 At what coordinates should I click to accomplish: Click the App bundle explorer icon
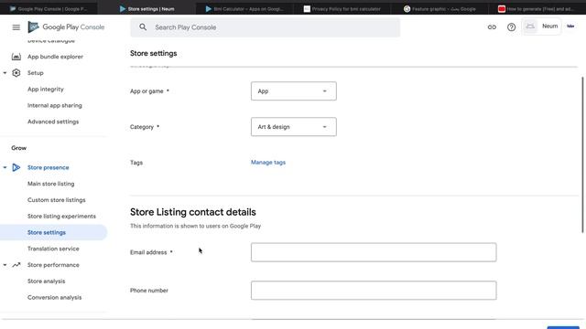coord(16,57)
